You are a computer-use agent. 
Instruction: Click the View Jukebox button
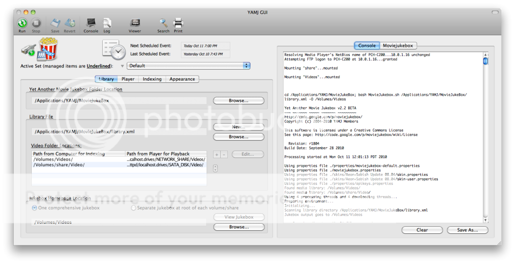[239, 217]
